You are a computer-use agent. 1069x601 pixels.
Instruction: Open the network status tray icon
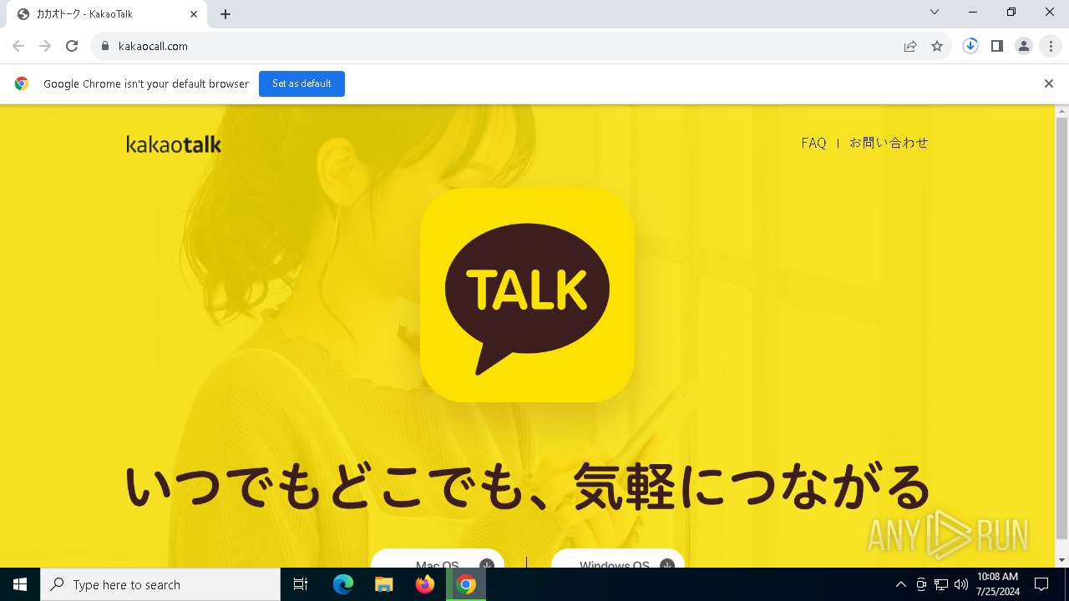941,584
